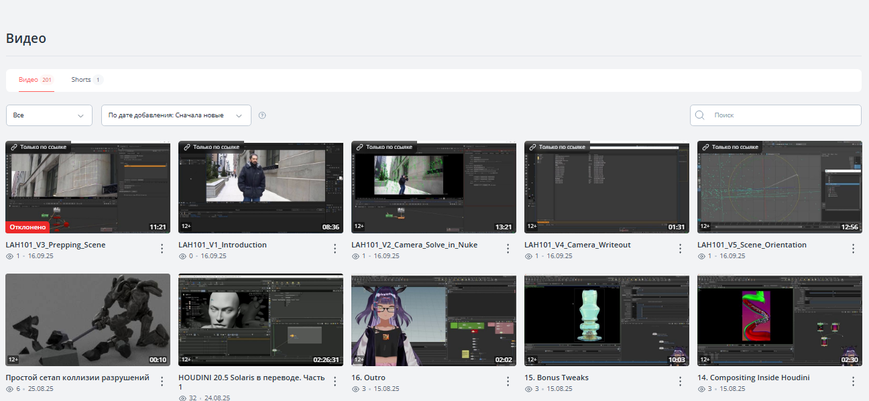Switch to the Shorts tab
This screenshot has width=869, height=401.
pos(81,80)
